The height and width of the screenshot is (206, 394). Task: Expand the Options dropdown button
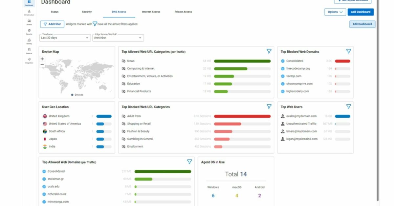(335, 12)
